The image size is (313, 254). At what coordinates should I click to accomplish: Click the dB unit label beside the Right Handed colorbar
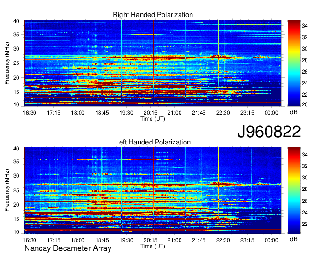coord(294,112)
